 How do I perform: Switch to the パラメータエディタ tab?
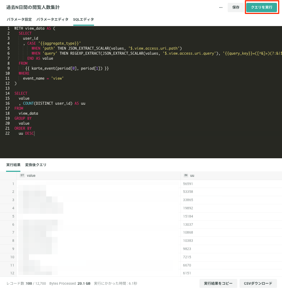(x=52, y=19)
